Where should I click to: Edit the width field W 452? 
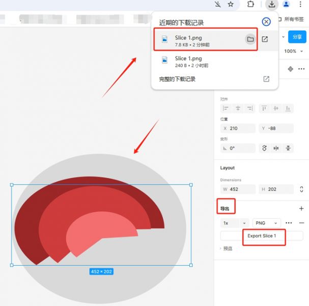pos(238,189)
